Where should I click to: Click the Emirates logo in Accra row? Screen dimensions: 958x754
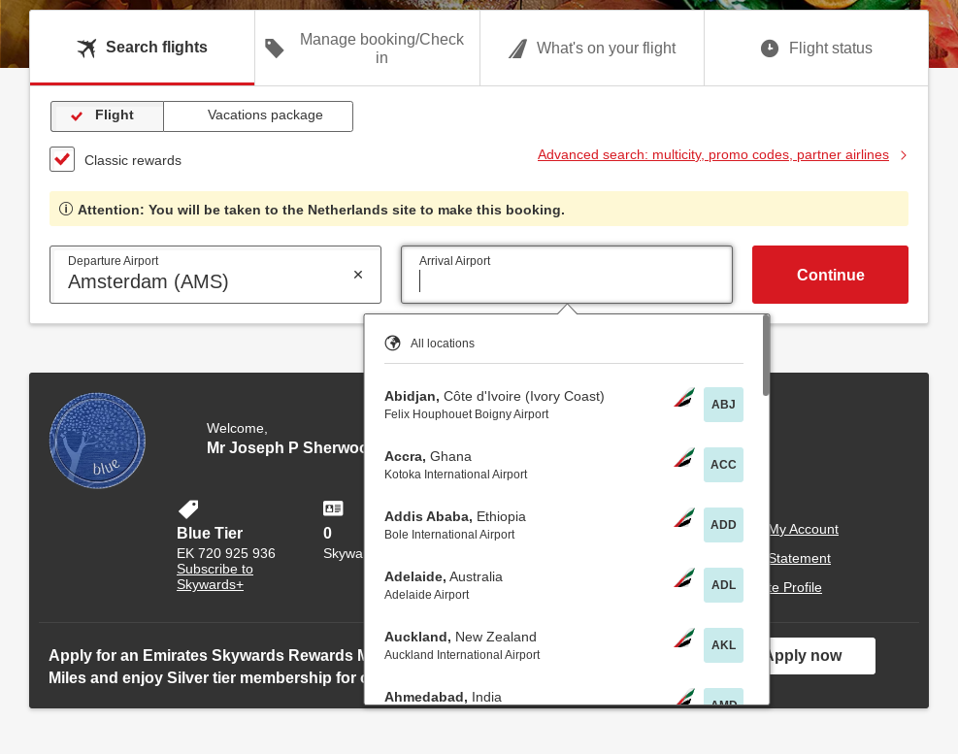click(x=684, y=458)
